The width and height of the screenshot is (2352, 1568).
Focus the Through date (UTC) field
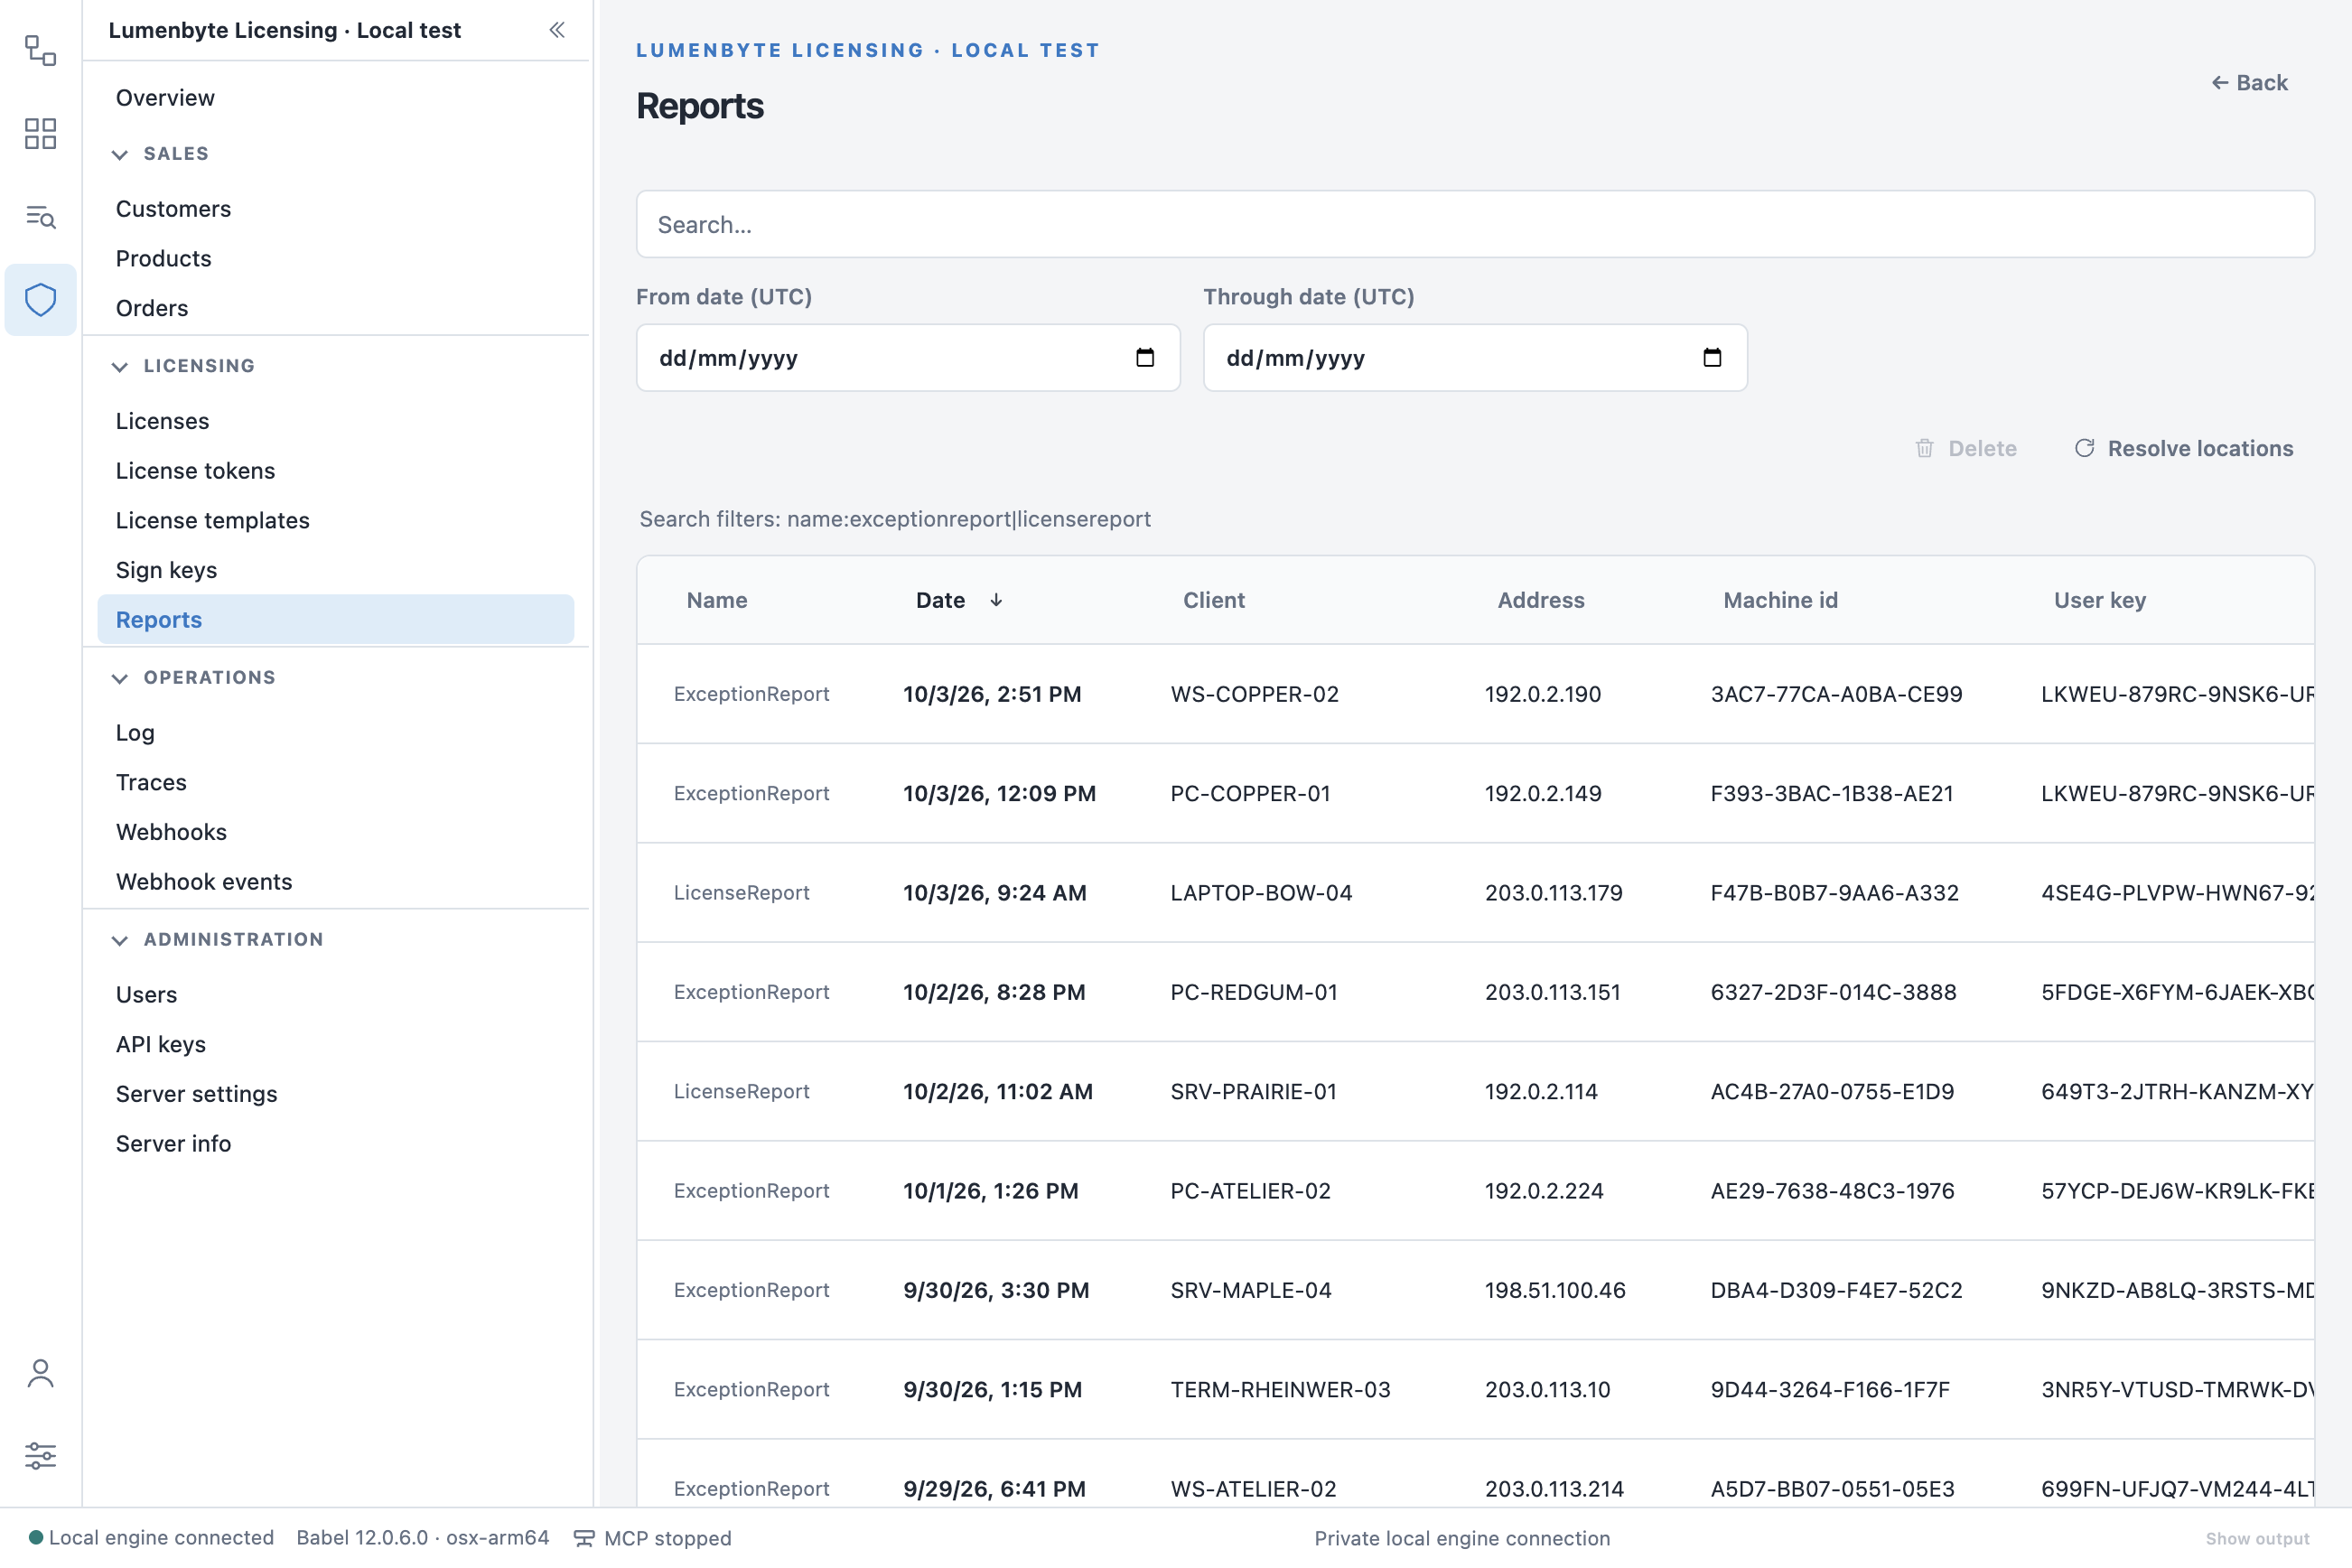click(1475, 358)
